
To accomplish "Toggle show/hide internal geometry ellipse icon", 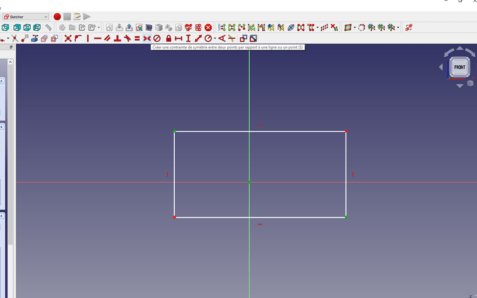I will click(291, 27).
